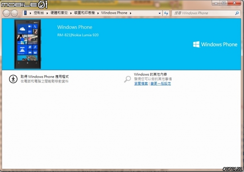Viewport: 244px width, 172px height.
Task: Click the phone device icon in address bar
Action: [26, 13]
